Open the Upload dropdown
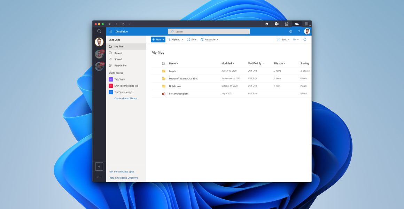 pyautogui.click(x=176, y=39)
